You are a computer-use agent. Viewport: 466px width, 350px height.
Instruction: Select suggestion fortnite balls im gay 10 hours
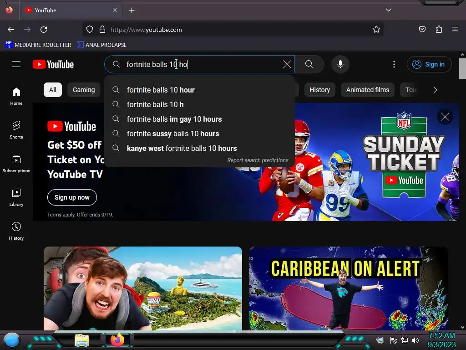(199, 119)
